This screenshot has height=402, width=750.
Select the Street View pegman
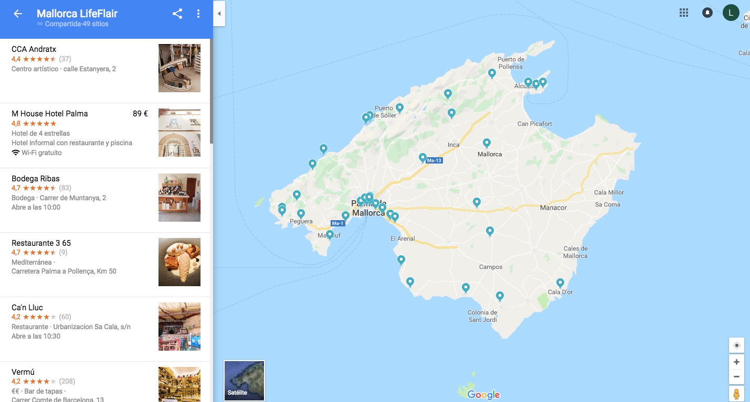pos(736,394)
